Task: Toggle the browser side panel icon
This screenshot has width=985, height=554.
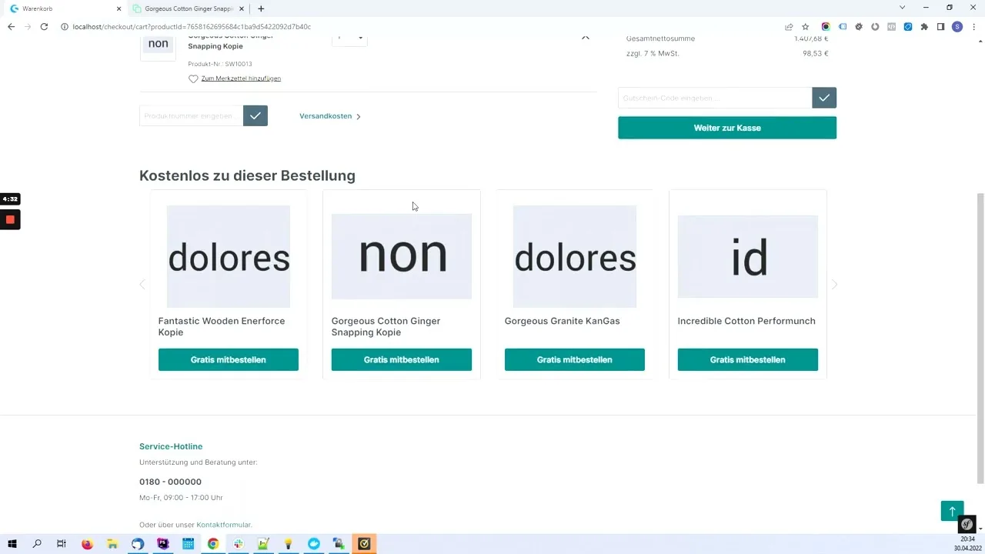Action: [940, 27]
